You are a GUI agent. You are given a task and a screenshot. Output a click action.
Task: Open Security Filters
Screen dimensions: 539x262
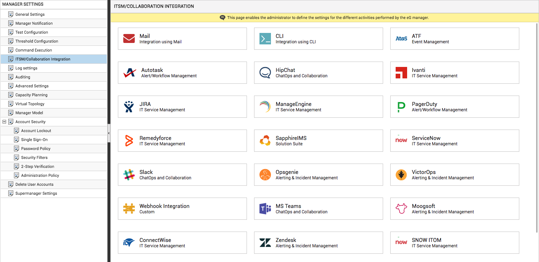point(34,157)
